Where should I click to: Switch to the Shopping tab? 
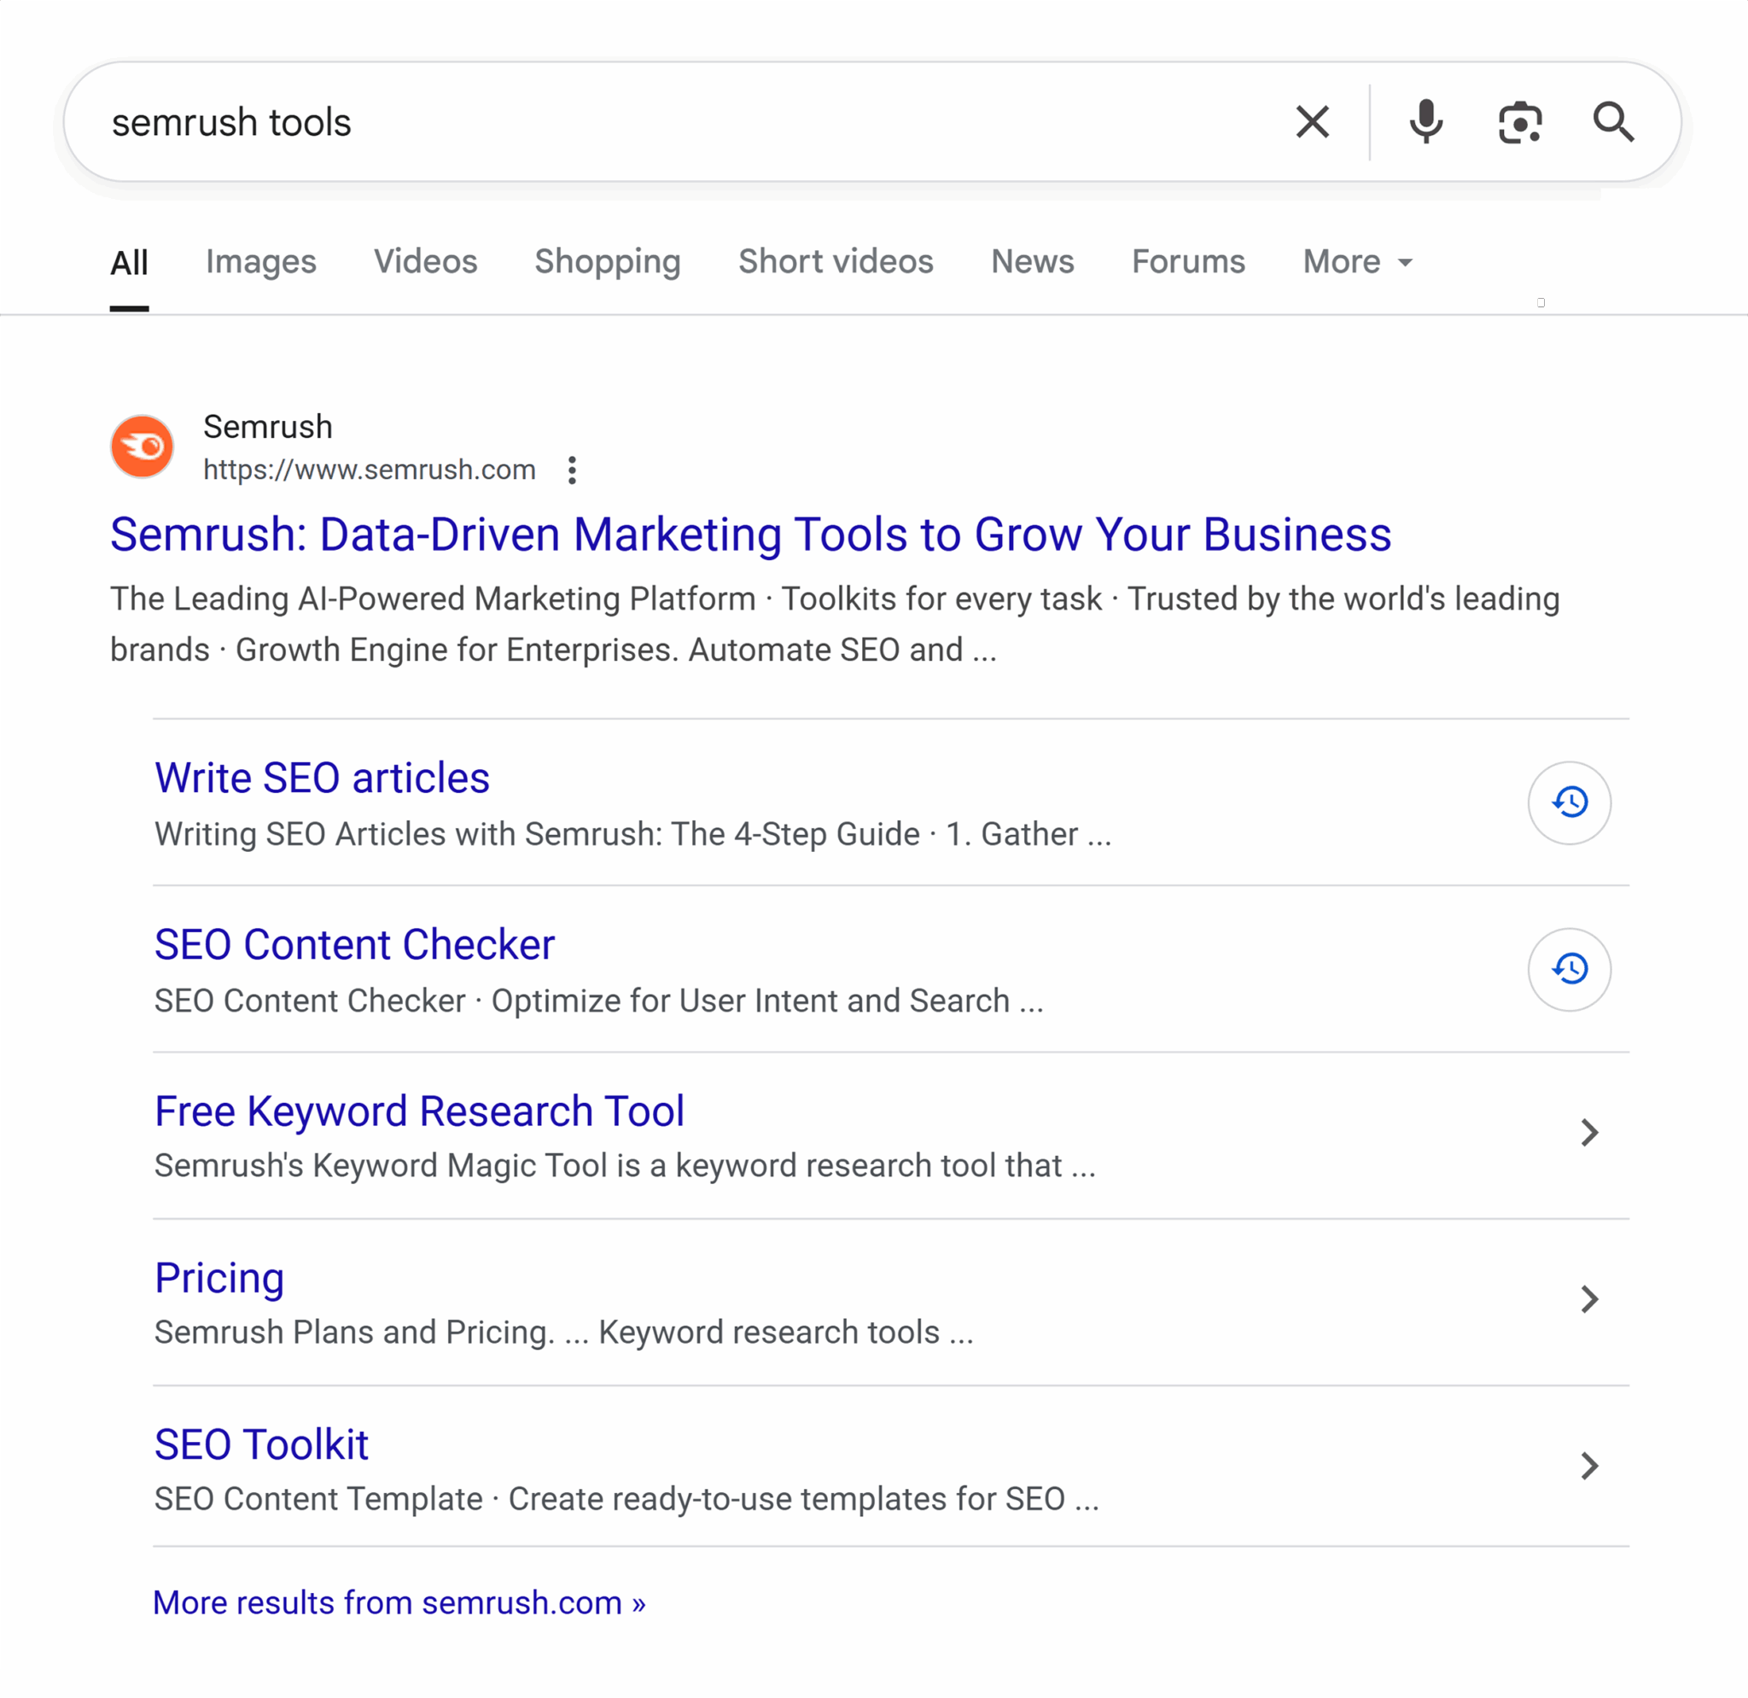608,261
